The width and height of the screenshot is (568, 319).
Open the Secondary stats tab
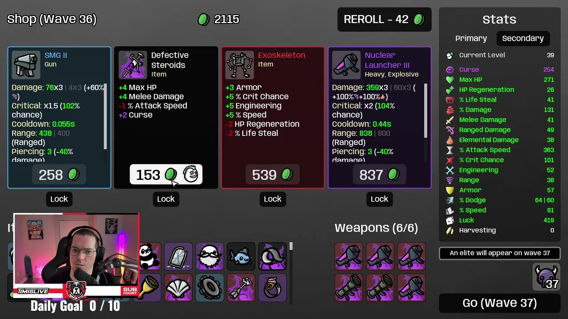click(523, 38)
